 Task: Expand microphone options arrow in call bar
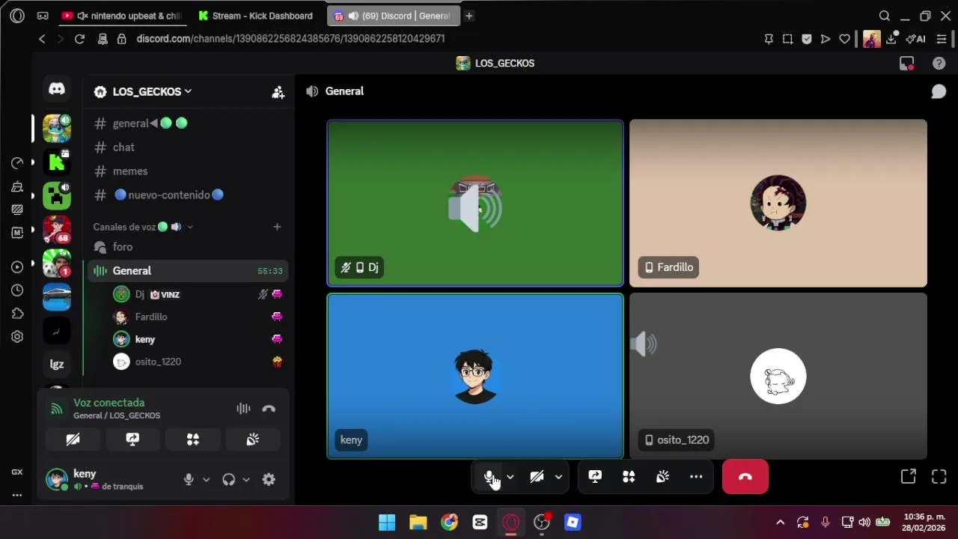[510, 477]
